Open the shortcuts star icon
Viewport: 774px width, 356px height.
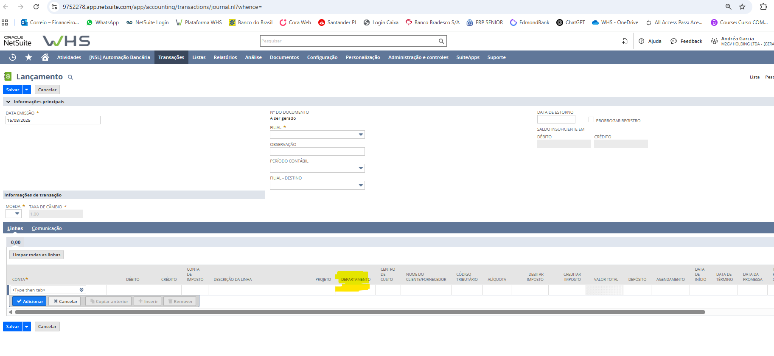point(28,57)
